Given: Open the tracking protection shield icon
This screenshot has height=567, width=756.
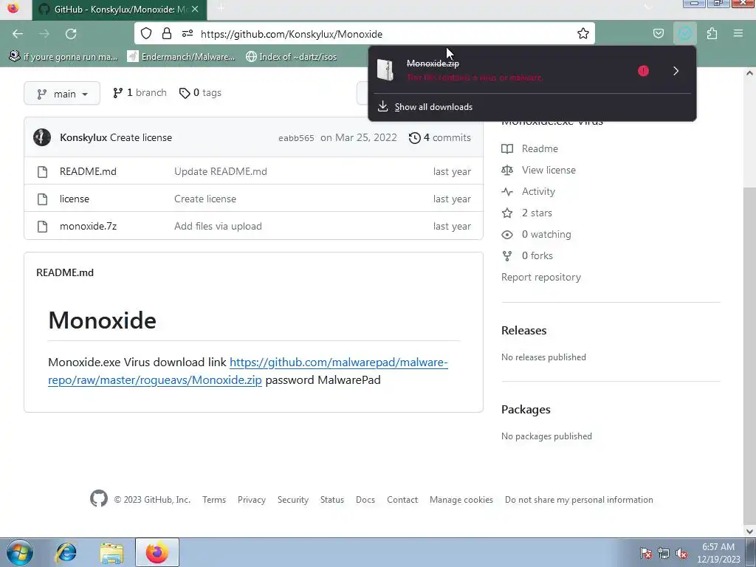Looking at the screenshot, I should coord(146,33).
